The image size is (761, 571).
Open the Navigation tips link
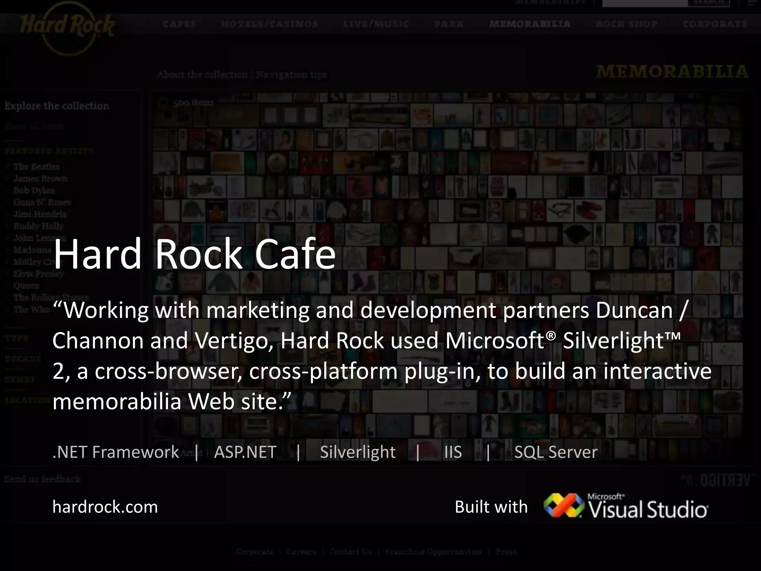[291, 75]
